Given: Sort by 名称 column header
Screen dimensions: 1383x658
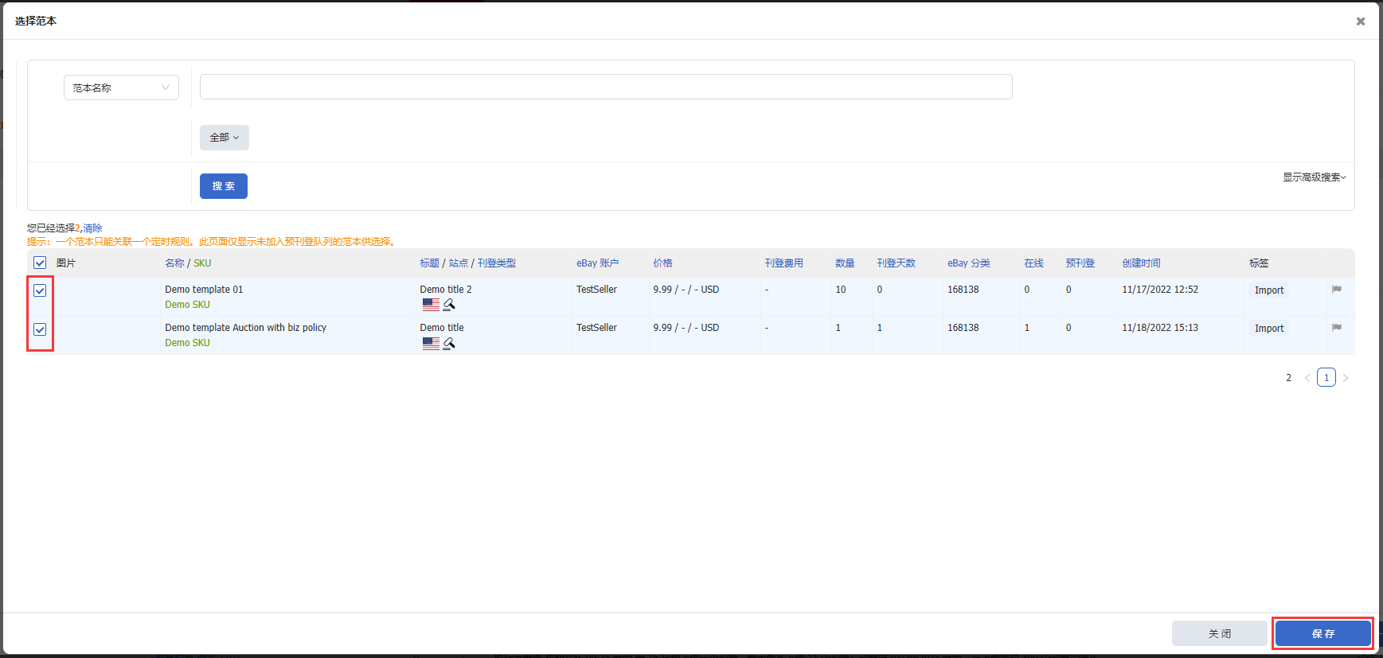Looking at the screenshot, I should (174, 263).
